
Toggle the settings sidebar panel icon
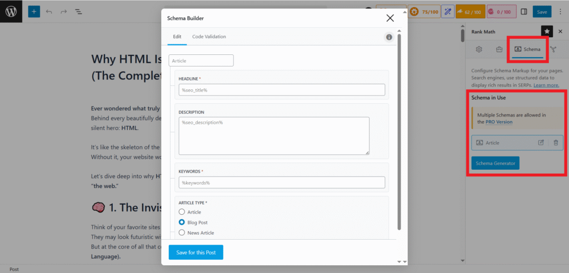[x=523, y=11]
